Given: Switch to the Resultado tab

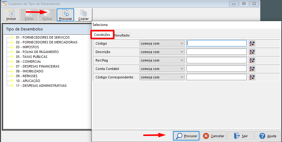Looking at the screenshot, I should click(122, 35).
